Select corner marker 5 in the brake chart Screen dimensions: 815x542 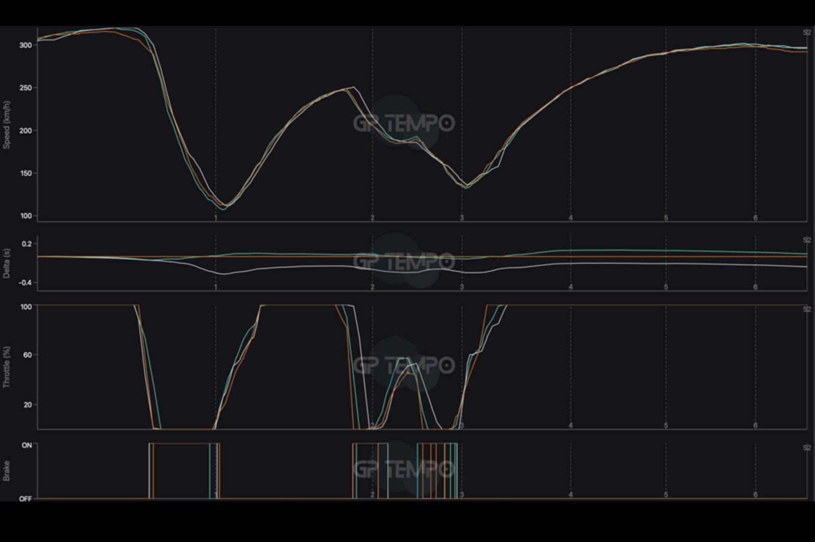point(666,495)
